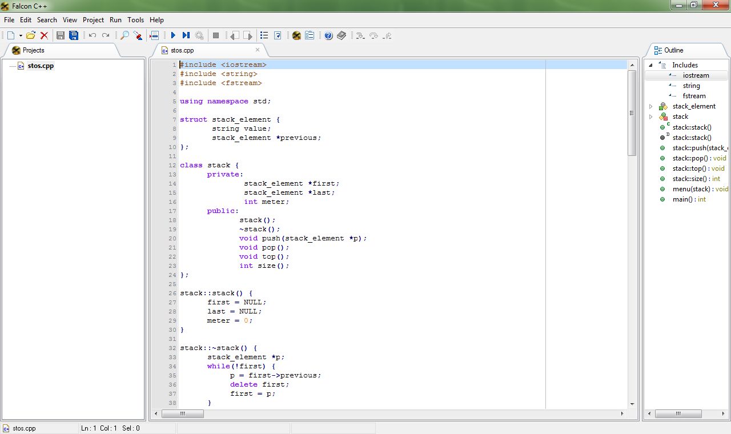Select stos.cpp in the Projects panel

pyautogui.click(x=40, y=65)
